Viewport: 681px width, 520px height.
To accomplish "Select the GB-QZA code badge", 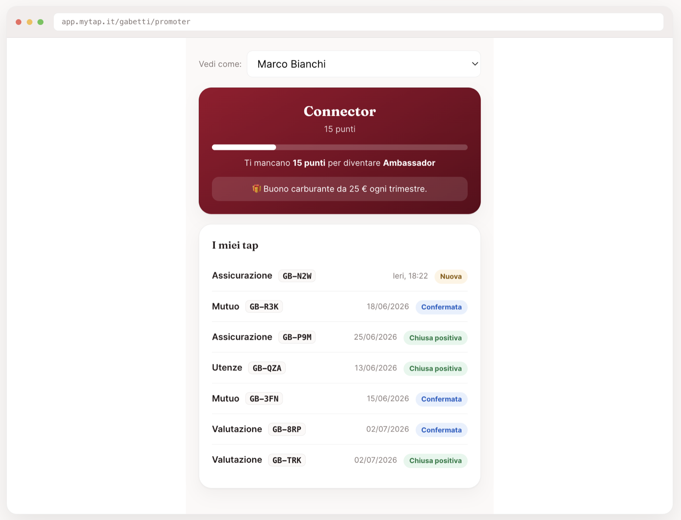I will click(x=267, y=368).
